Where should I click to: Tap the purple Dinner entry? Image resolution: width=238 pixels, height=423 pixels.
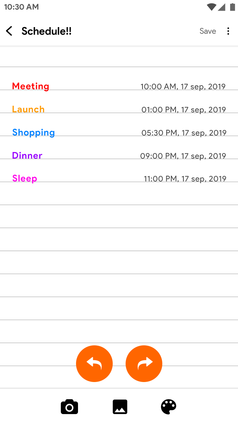27,156
